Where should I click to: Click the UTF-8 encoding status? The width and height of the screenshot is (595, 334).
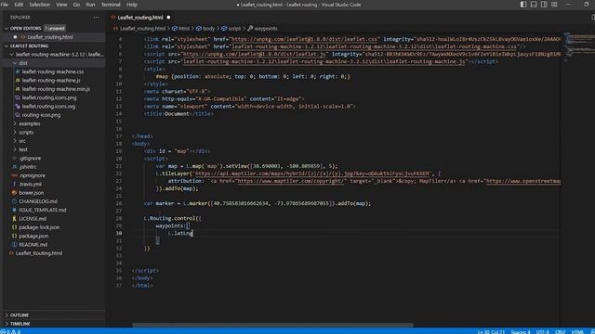click(x=543, y=332)
